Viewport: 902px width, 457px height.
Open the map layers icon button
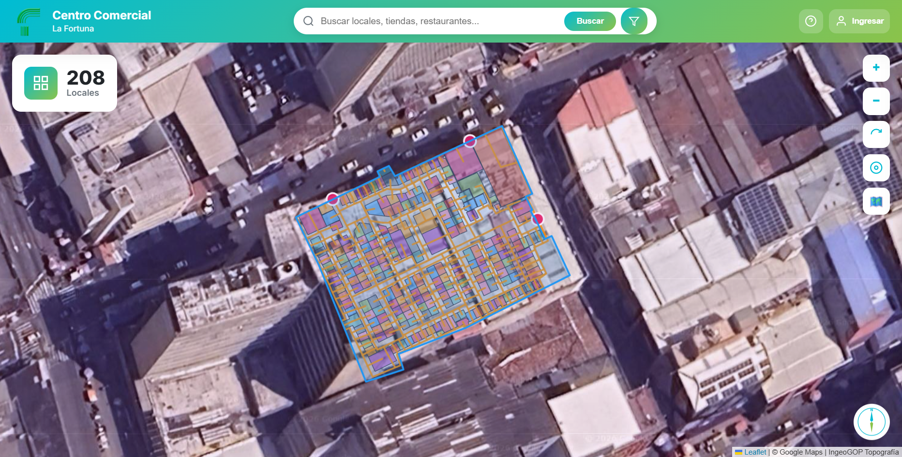click(876, 201)
